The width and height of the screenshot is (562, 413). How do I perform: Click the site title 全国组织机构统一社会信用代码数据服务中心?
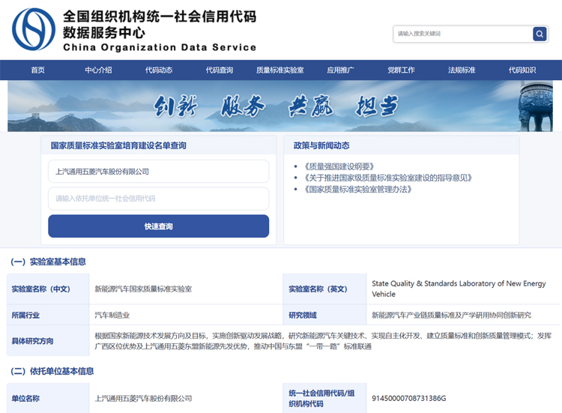tap(160, 25)
